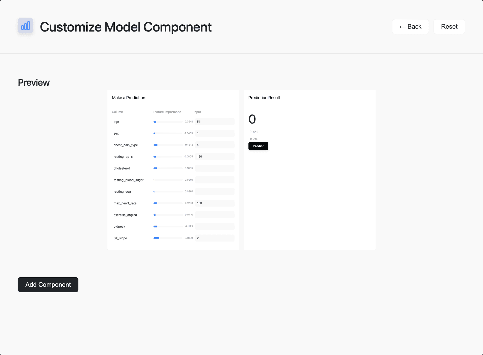Click the Add Component button
This screenshot has width=483, height=355.
48,285
